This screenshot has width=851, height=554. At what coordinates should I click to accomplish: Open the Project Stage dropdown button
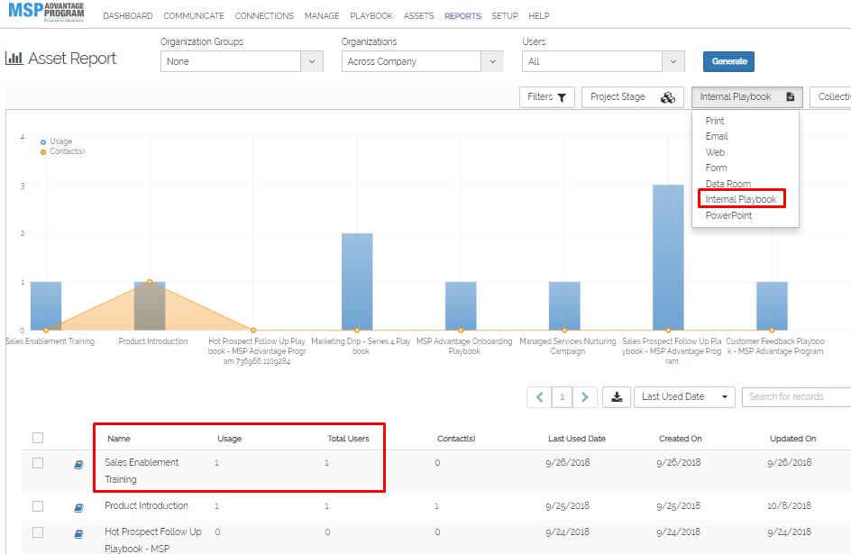point(632,97)
